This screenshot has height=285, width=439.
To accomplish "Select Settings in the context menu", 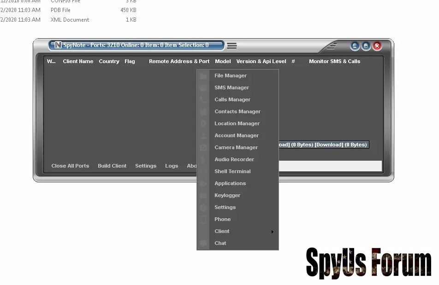I will (225, 208).
